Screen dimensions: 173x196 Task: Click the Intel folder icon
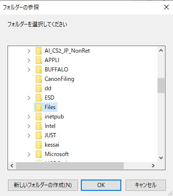(39, 126)
